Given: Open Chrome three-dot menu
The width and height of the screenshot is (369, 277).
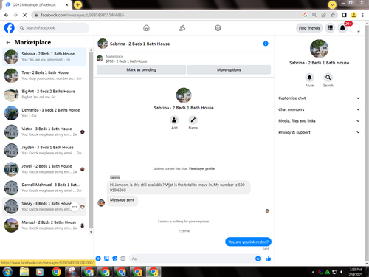Looking at the screenshot, I should 363,15.
